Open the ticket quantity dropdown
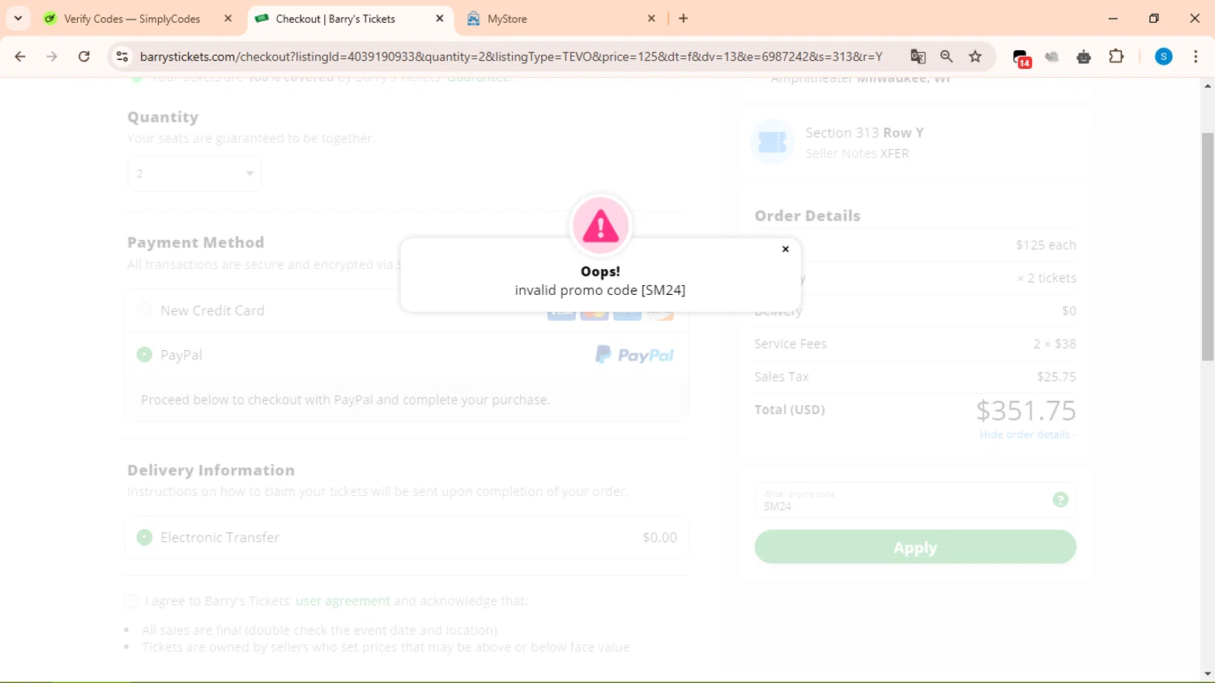This screenshot has width=1215, height=683. (x=194, y=173)
